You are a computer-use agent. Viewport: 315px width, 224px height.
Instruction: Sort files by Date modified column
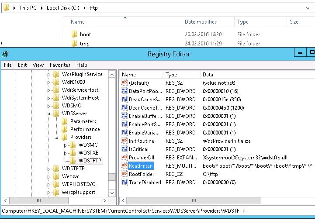[201, 22]
